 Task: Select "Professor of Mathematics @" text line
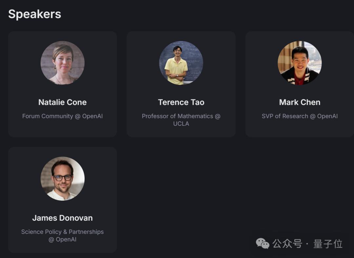(181, 116)
